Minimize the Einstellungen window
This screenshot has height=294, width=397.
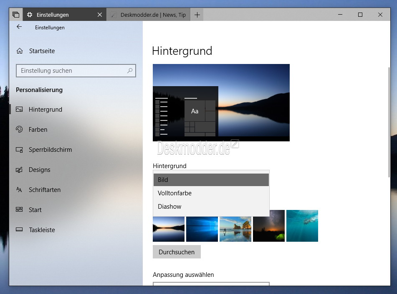(x=340, y=15)
